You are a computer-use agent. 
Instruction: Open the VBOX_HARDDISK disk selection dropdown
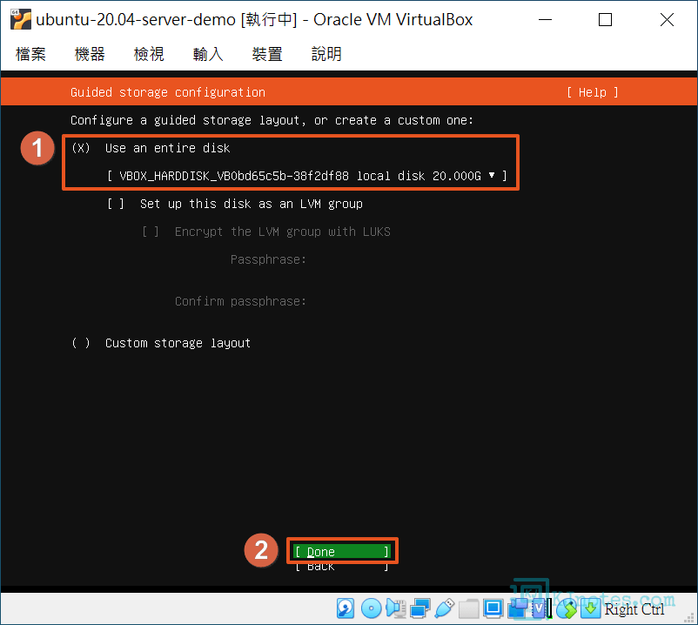click(306, 176)
